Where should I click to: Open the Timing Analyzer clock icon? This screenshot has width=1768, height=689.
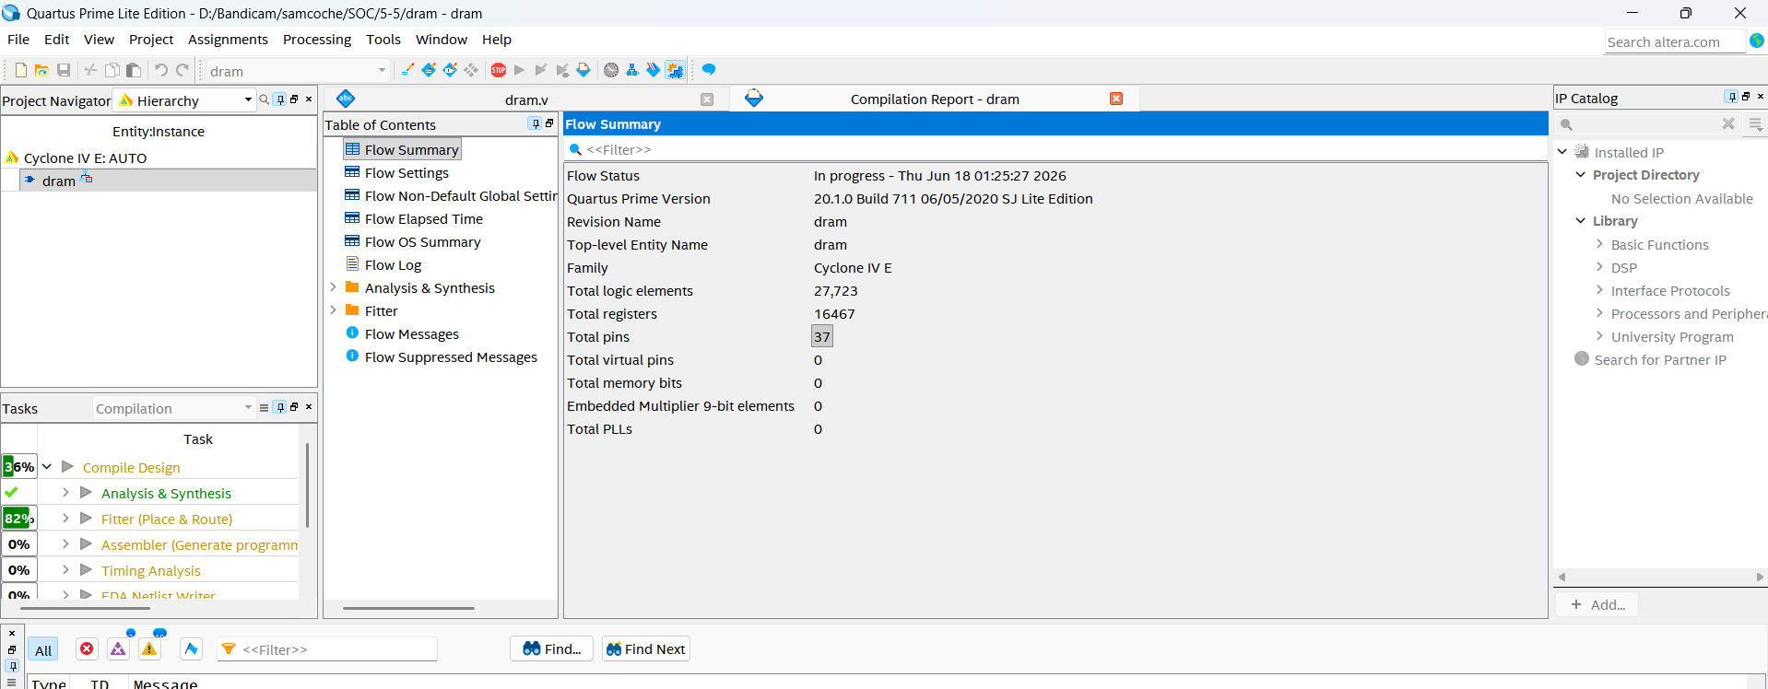pyautogui.click(x=611, y=70)
